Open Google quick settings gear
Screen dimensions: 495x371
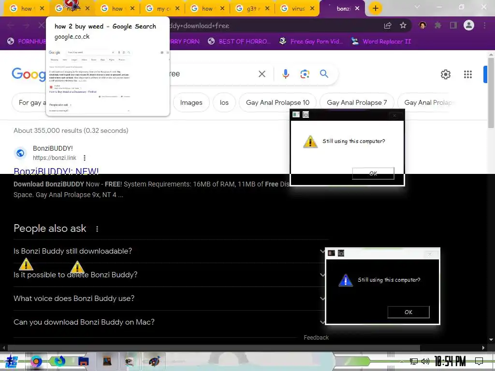coord(445,74)
